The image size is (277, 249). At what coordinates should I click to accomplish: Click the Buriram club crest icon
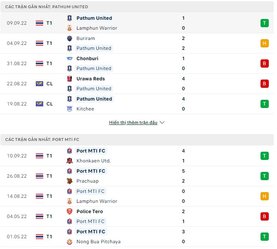pyautogui.click(x=70, y=38)
